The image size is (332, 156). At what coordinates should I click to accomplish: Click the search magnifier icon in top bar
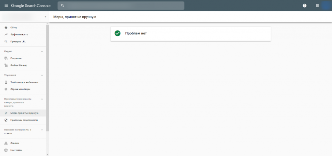(63, 6)
